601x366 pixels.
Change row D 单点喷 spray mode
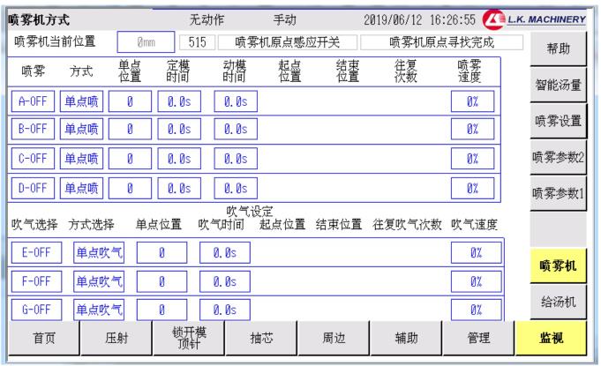[x=82, y=188]
